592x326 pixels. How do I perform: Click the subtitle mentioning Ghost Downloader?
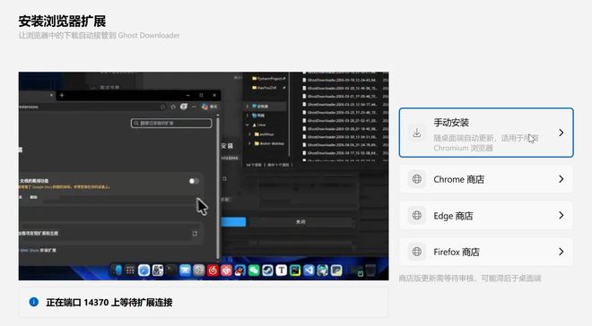pos(99,36)
